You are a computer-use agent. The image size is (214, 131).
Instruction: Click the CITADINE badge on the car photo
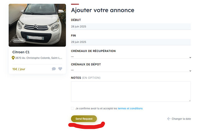[19, 40]
